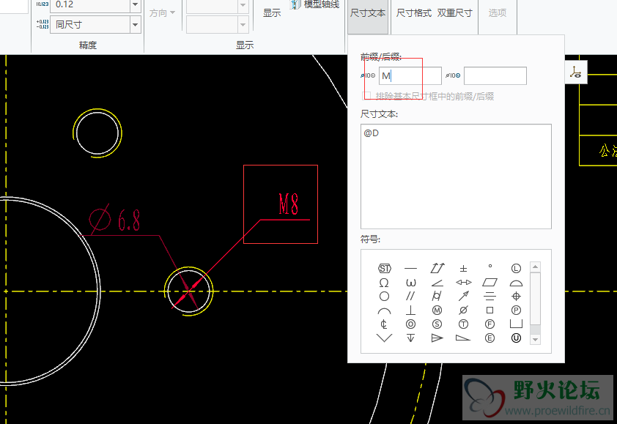Insert the centerline symbol
This screenshot has height=424, width=617.
pos(384,324)
